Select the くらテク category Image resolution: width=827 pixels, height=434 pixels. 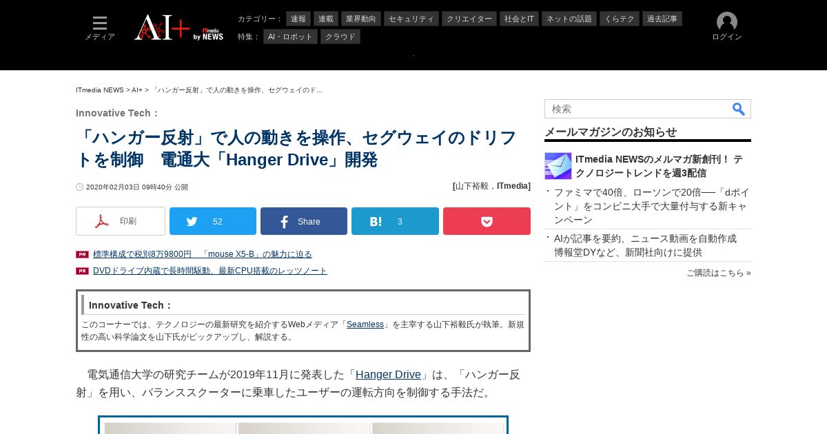[x=620, y=19]
